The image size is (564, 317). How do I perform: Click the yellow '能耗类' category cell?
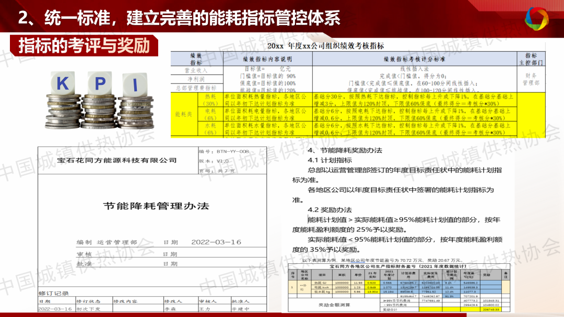click(183, 114)
